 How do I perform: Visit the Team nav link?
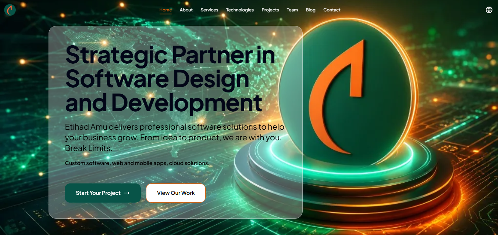coord(292,10)
